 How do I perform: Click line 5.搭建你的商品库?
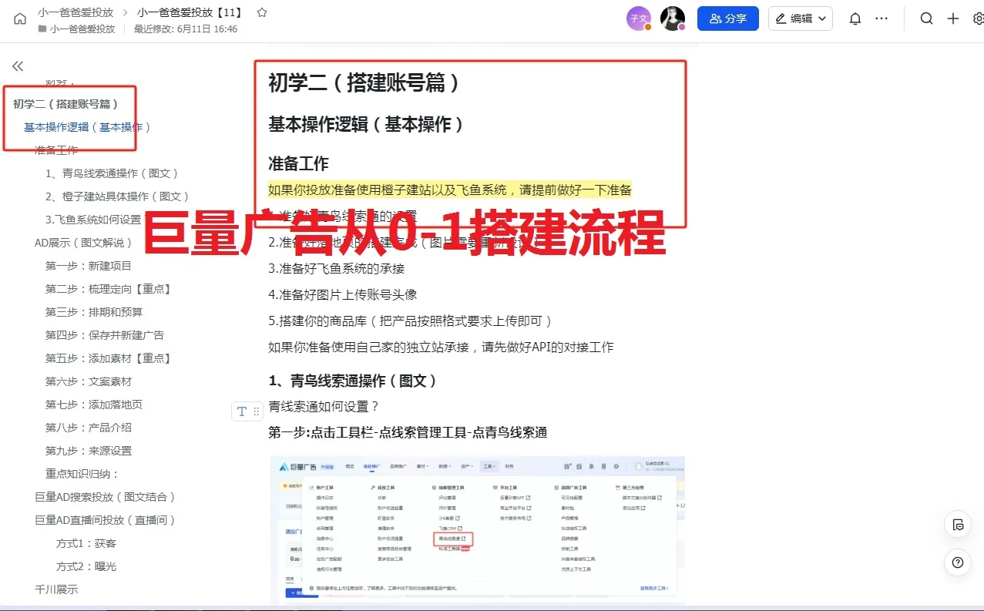point(411,321)
